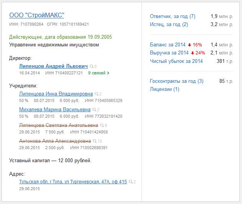
Task: Open the Тургеневская 47А address link
Action: pos(73,182)
